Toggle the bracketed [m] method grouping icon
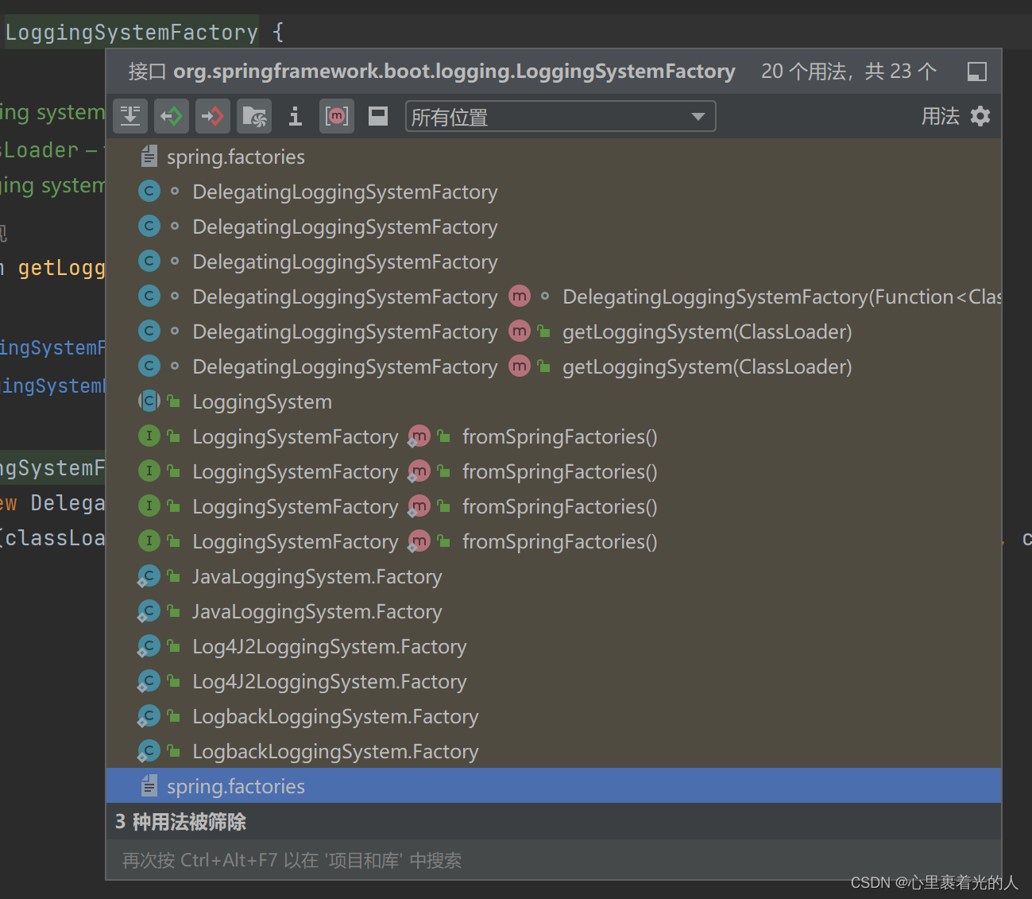The image size is (1032, 899). coord(337,116)
